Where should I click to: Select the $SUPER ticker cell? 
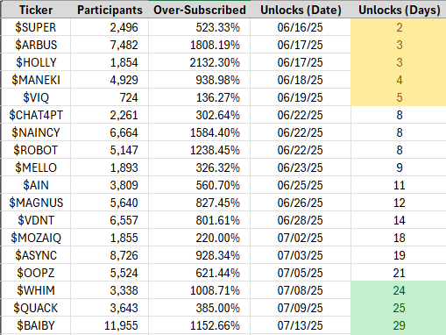tap(36, 27)
